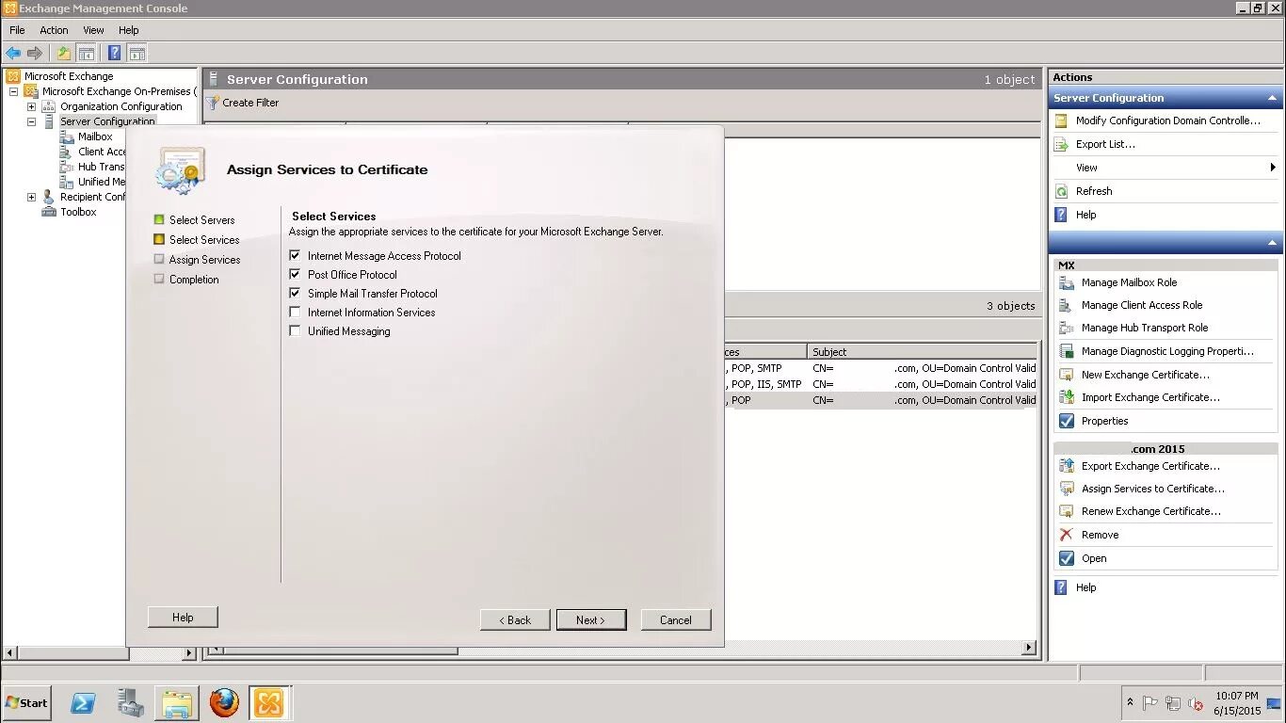The image size is (1286, 723).
Task: Click the Renew Exchange Certificate icon
Action: click(1067, 511)
